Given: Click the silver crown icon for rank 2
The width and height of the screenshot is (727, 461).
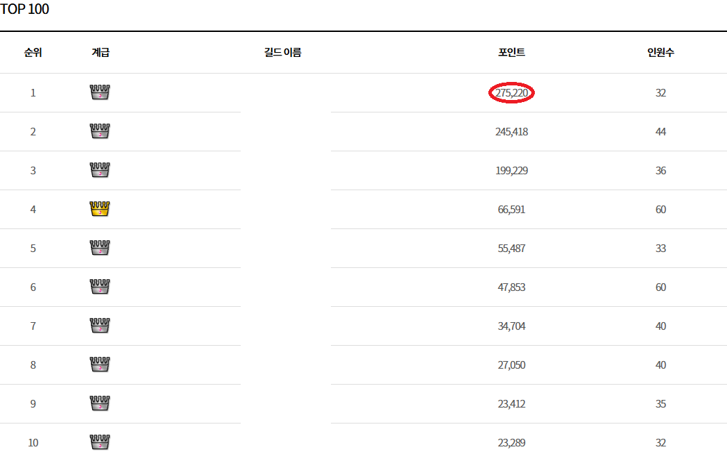Looking at the screenshot, I should click(100, 131).
